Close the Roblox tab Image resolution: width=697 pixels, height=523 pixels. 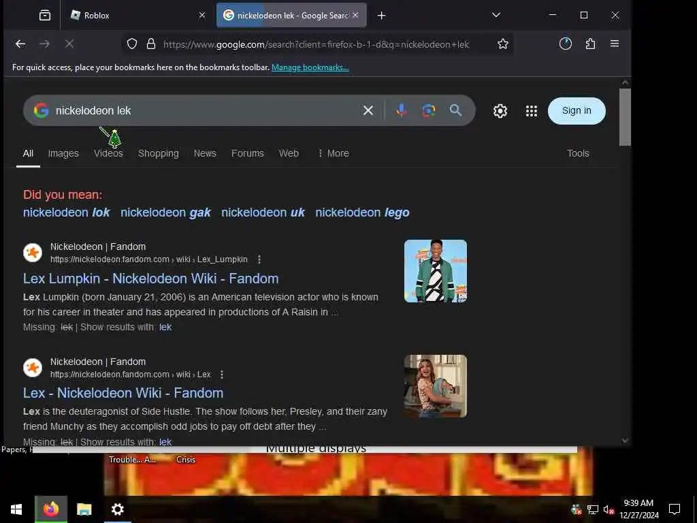(201, 15)
